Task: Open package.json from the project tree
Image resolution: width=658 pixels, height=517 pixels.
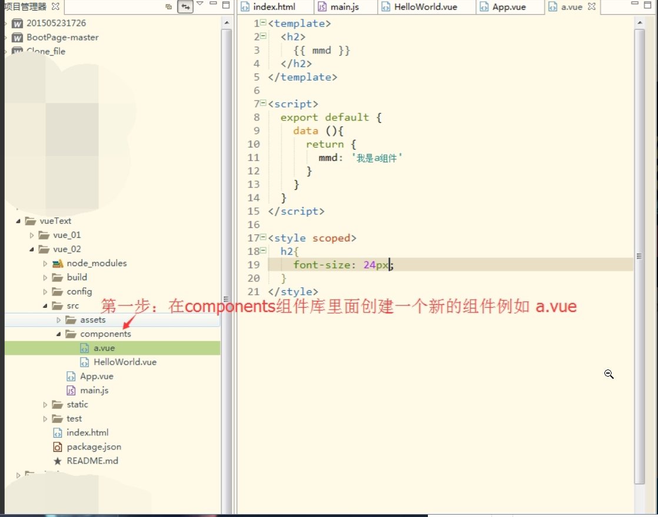Action: (94, 446)
